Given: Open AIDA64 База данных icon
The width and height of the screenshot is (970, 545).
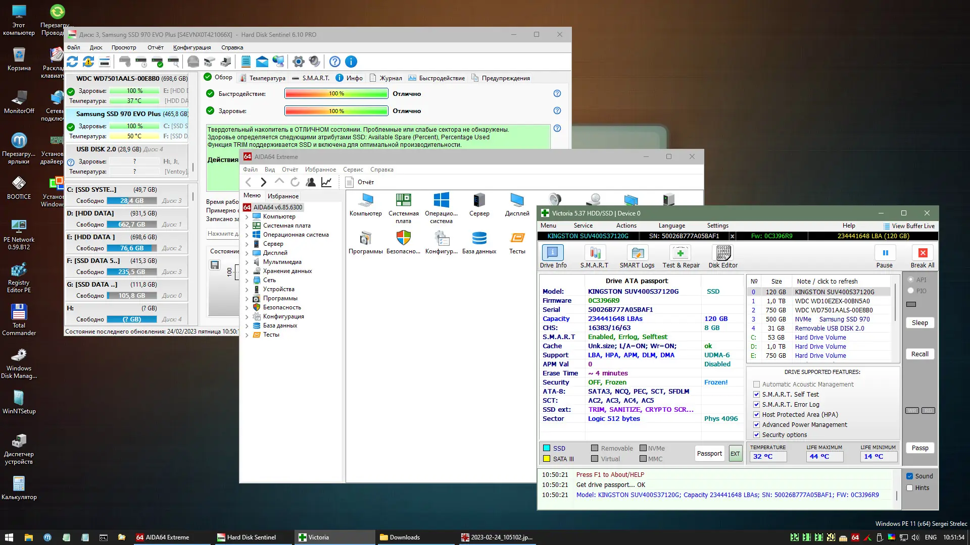Looking at the screenshot, I should (479, 238).
